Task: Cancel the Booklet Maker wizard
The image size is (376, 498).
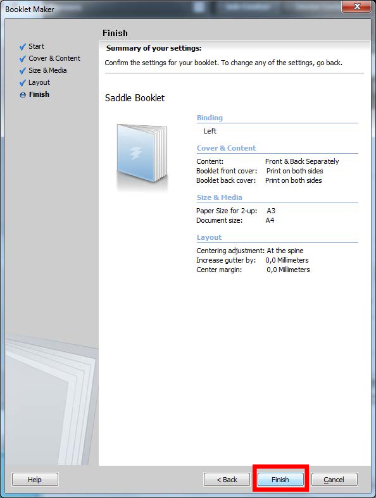Action: (334, 479)
